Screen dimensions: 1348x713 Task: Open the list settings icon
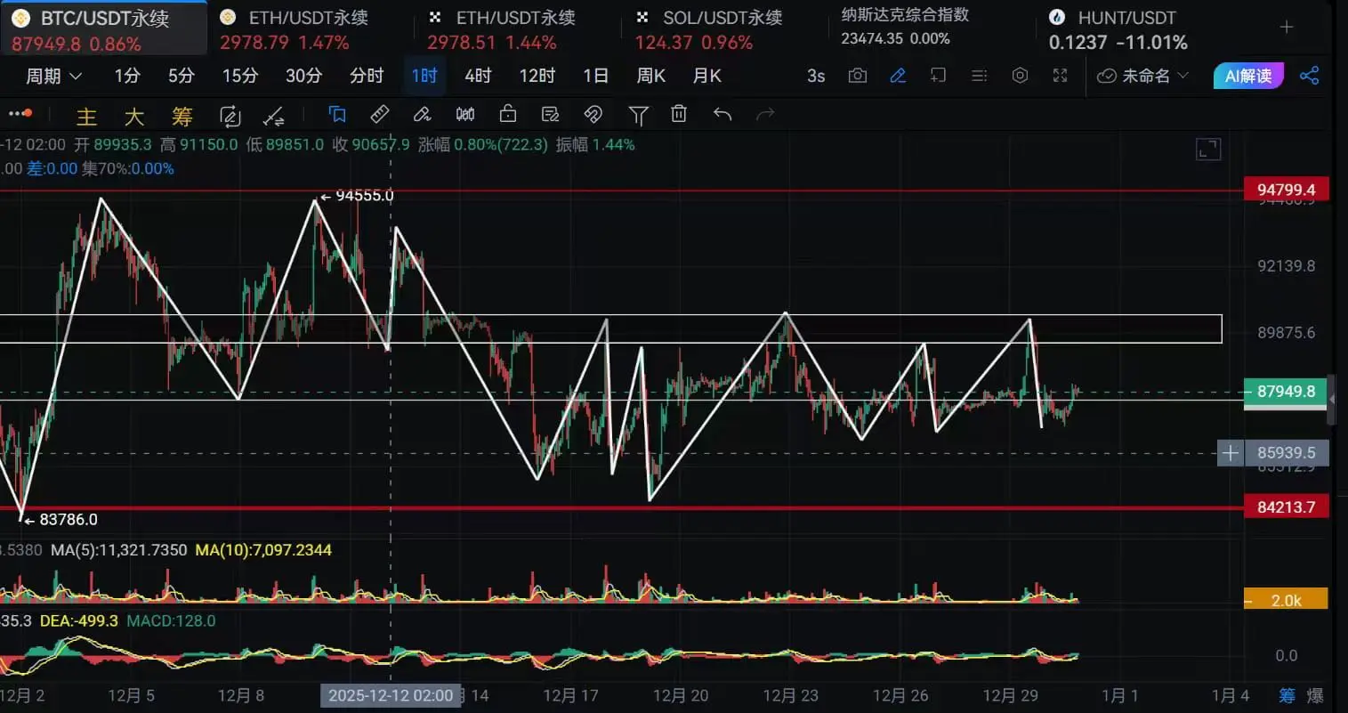(x=979, y=76)
